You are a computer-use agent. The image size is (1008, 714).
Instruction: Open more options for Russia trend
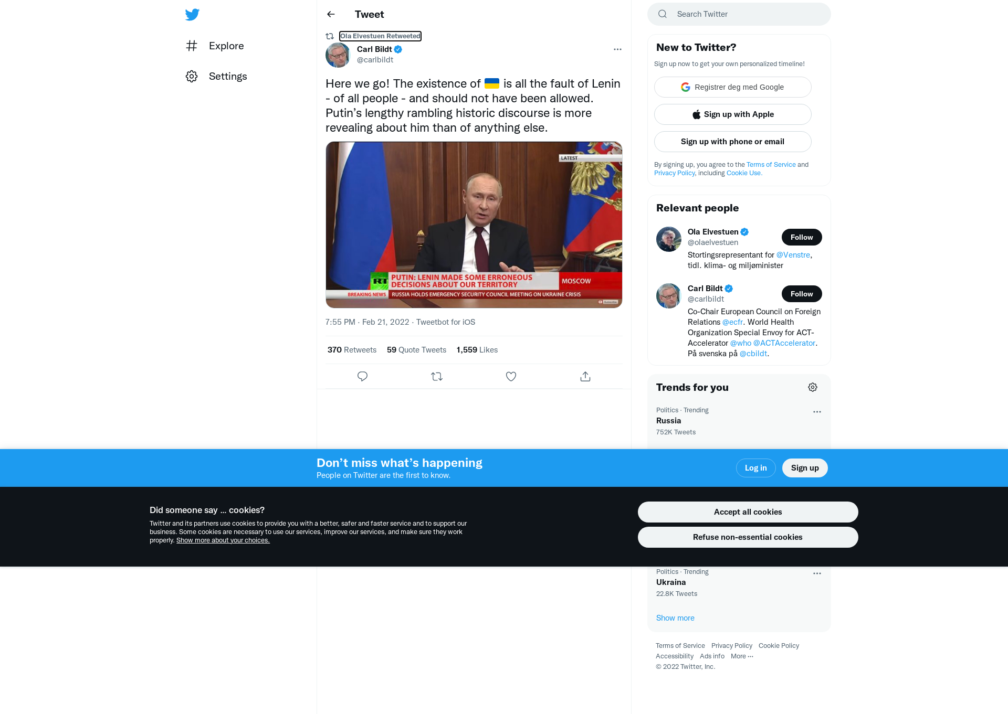click(817, 412)
